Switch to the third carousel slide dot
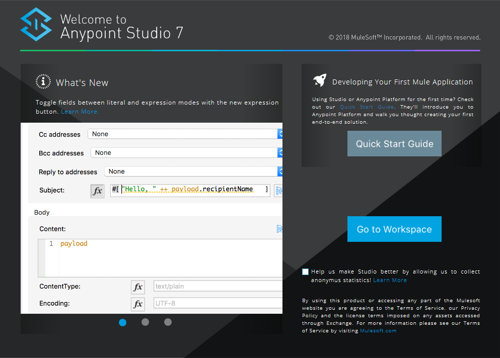 click(168, 322)
